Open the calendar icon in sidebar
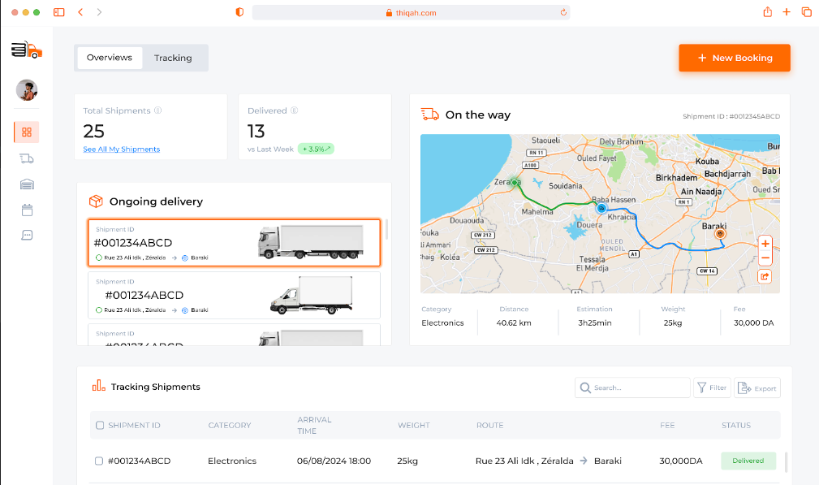The image size is (819, 485). click(x=27, y=210)
